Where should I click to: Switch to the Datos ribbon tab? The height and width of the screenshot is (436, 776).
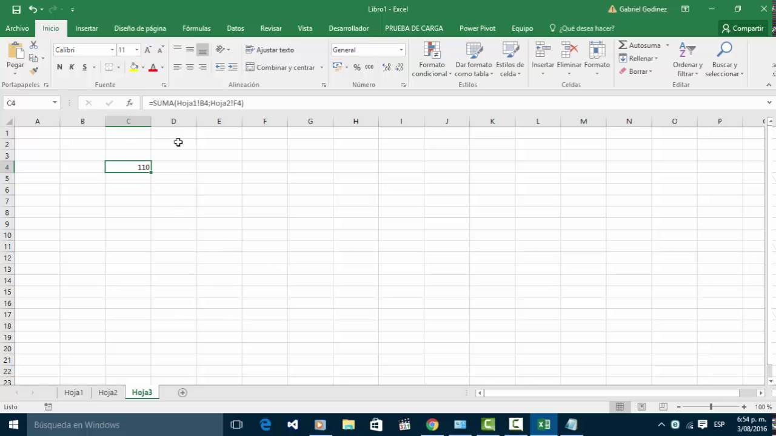click(x=235, y=28)
